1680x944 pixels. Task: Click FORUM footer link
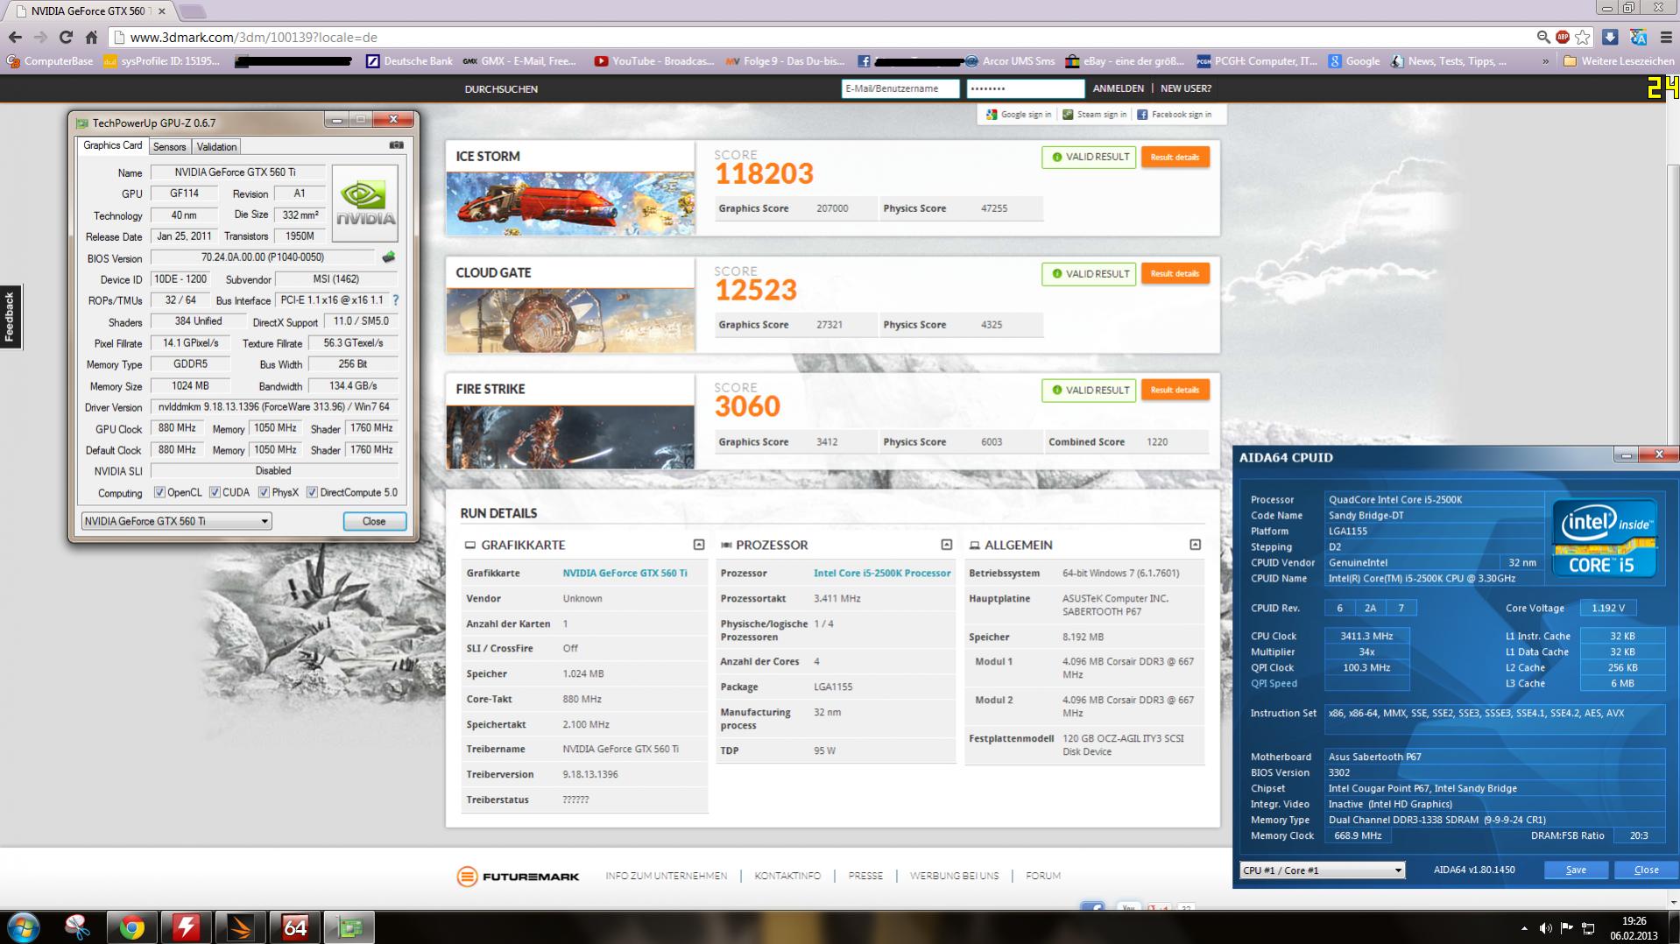pos(1042,876)
